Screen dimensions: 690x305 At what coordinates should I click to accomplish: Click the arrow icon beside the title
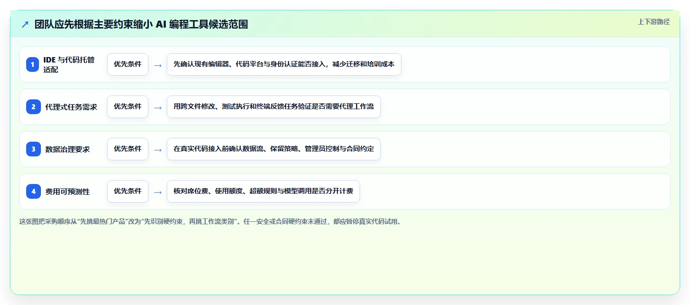tap(25, 25)
